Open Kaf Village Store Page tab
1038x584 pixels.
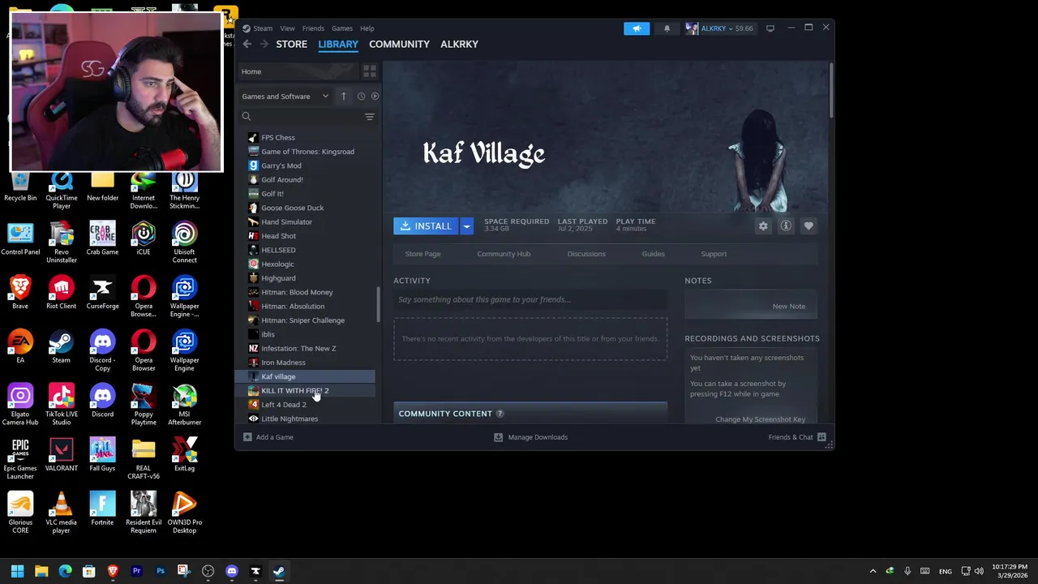pyautogui.click(x=422, y=254)
